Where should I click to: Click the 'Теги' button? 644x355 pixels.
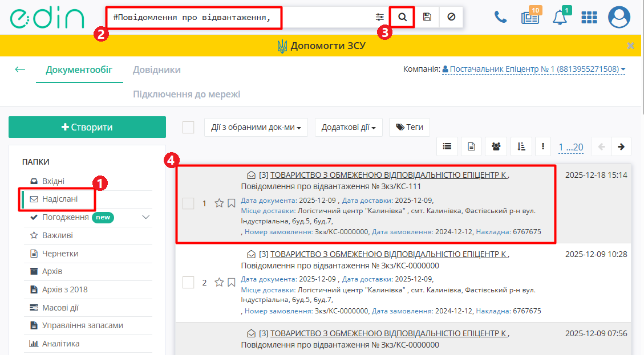point(409,127)
